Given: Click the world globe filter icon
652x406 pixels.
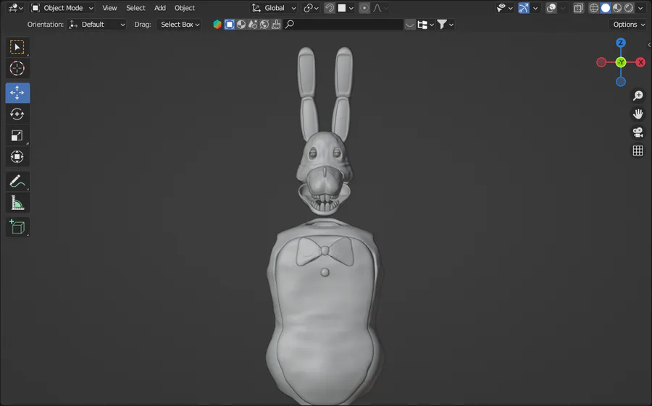Looking at the screenshot, I should pos(264,25).
